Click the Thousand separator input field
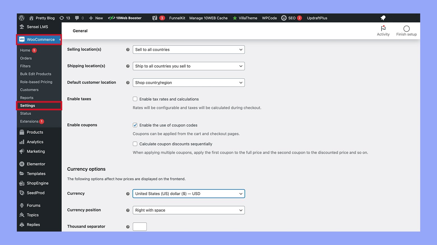437x245 pixels. [x=140, y=227]
